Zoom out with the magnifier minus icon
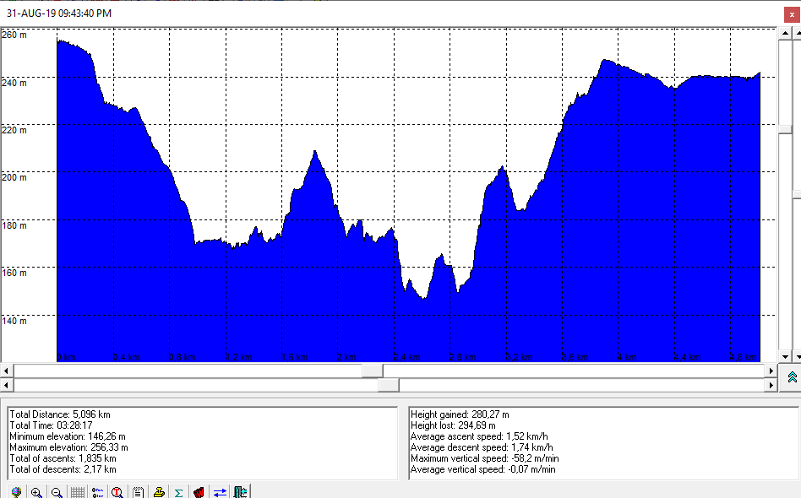Viewport: 801px width, 498px height. point(57,491)
